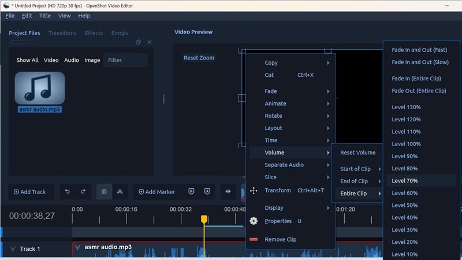The image size is (462, 260).
Task: Click the Add Track button
Action: pos(31,192)
